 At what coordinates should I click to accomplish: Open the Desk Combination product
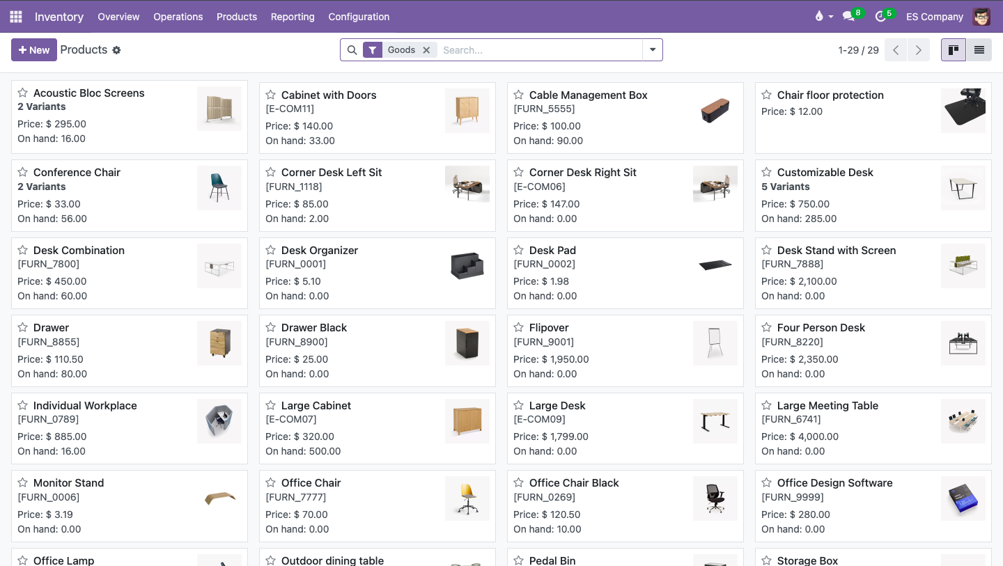(129, 273)
